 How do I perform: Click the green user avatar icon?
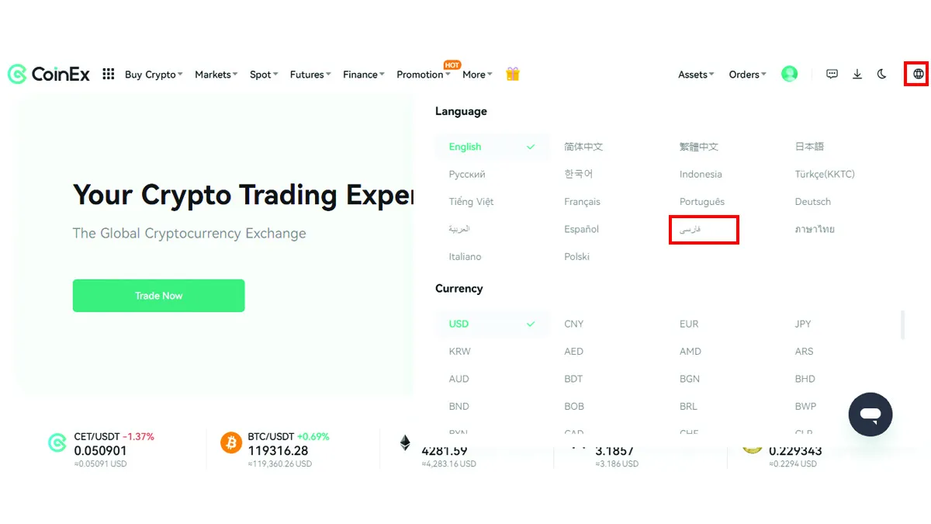pyautogui.click(x=789, y=75)
